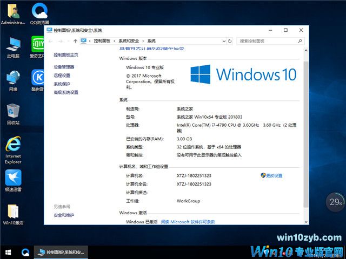Launch Internet Explorer from the desktop
Image resolution: width=346 pixels, height=259 pixels.
(x=13, y=150)
